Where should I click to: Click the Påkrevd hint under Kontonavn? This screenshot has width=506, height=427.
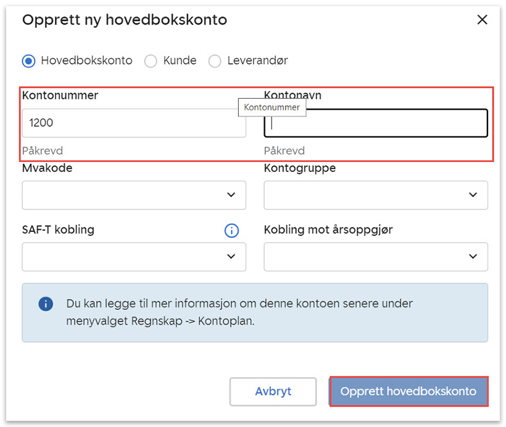(x=284, y=151)
